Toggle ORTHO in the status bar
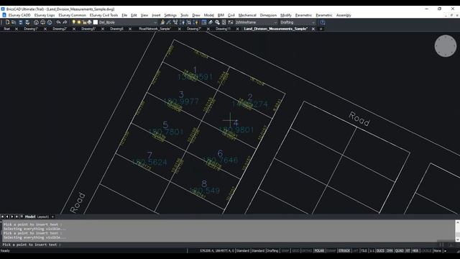The height and width of the screenshot is (259, 460). click(x=307, y=251)
